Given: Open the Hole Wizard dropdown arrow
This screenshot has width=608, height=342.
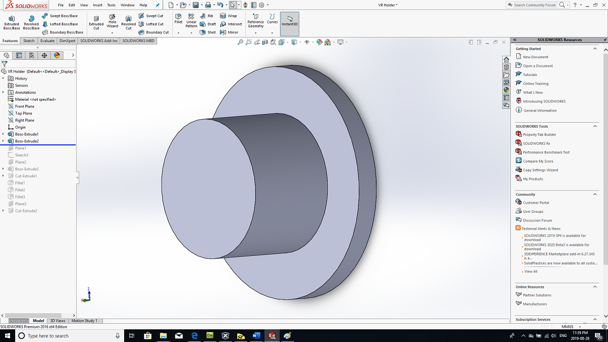Looking at the screenshot, I should tap(112, 33).
